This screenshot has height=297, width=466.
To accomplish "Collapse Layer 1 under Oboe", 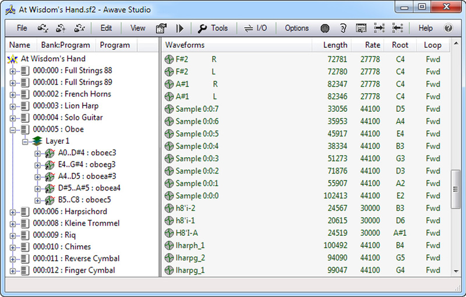I will 25,142.
